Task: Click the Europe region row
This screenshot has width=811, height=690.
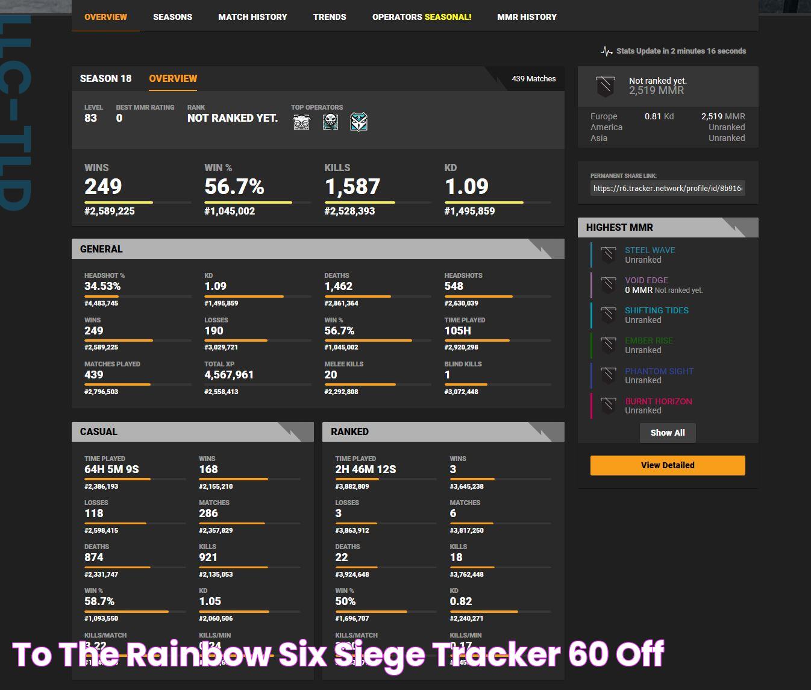Action: click(x=668, y=116)
